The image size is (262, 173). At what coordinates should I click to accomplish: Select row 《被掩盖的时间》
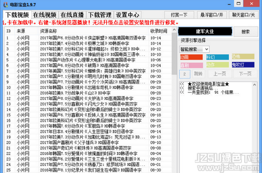point(88,154)
